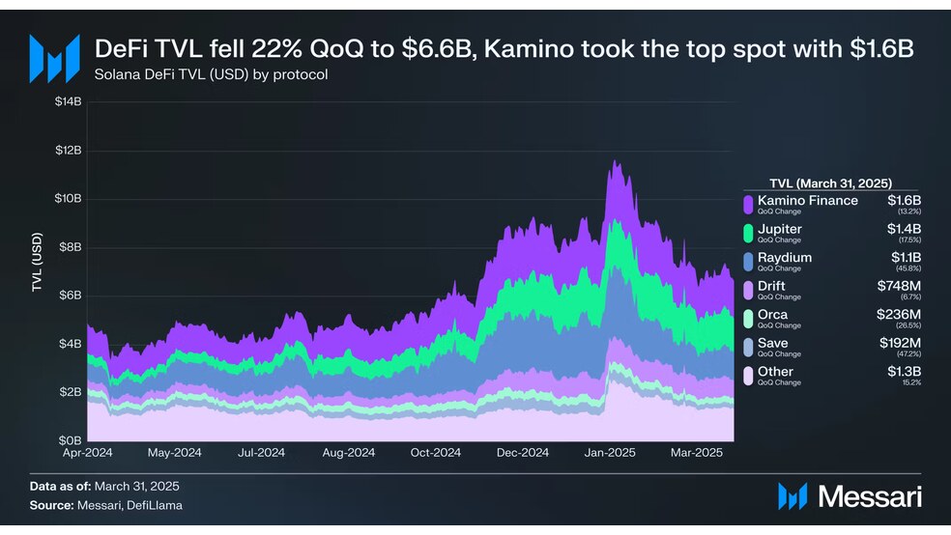Select the Kamino Finance purple legend swatch
The image size is (951, 535).
pos(748,204)
